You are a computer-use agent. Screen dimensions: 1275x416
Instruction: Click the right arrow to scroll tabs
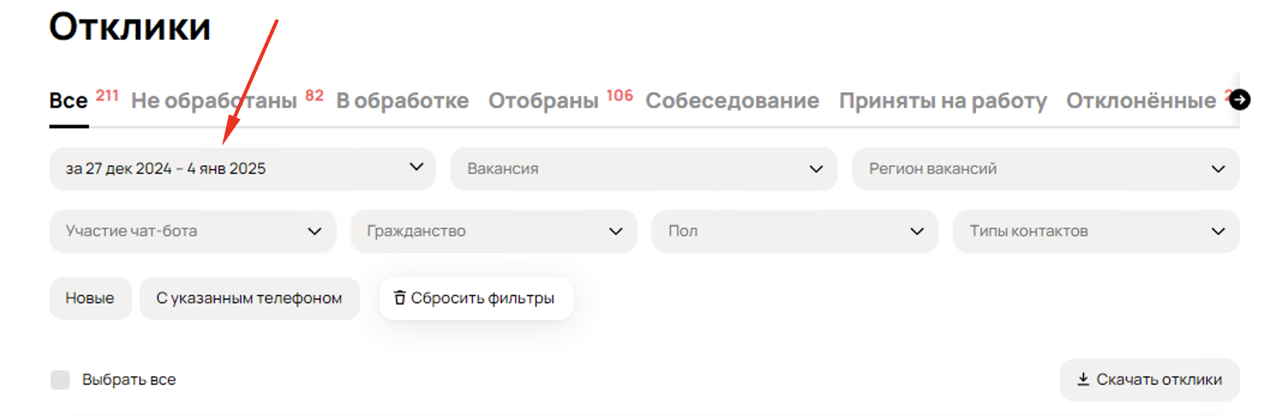1240,100
